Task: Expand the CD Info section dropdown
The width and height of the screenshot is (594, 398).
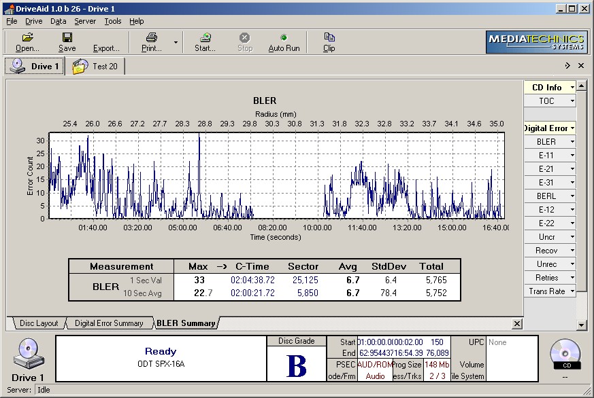Action: (572, 87)
